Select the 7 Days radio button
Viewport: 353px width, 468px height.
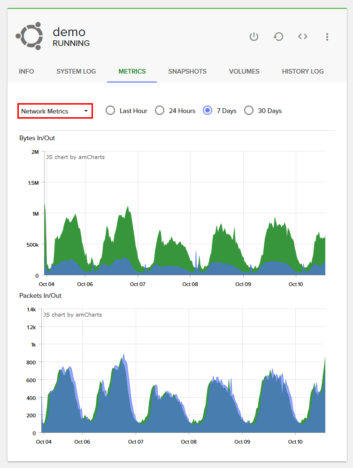click(207, 111)
